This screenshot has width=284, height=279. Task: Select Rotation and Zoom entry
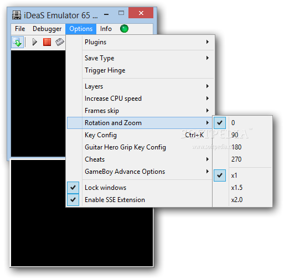coord(140,123)
